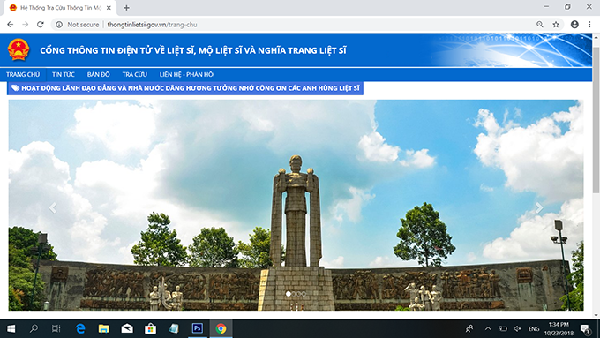Click the browser forward arrow
This screenshot has width=600, height=338.
(x=26, y=25)
